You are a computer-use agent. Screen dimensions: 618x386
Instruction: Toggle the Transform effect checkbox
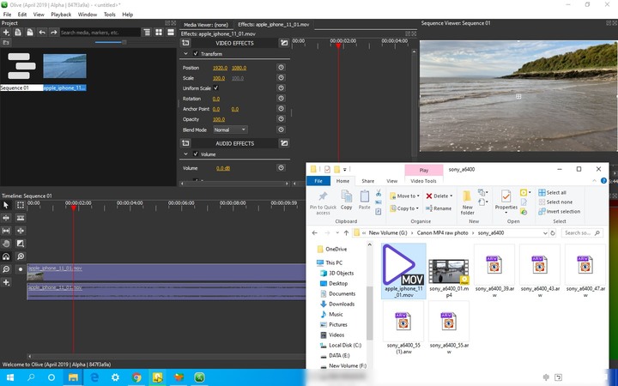click(196, 53)
